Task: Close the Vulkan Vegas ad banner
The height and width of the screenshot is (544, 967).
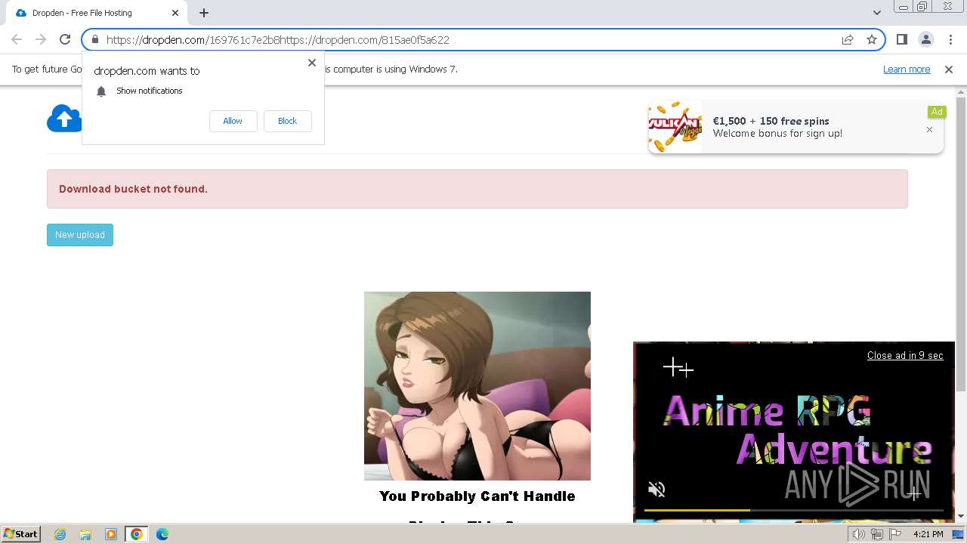Action: tap(929, 130)
